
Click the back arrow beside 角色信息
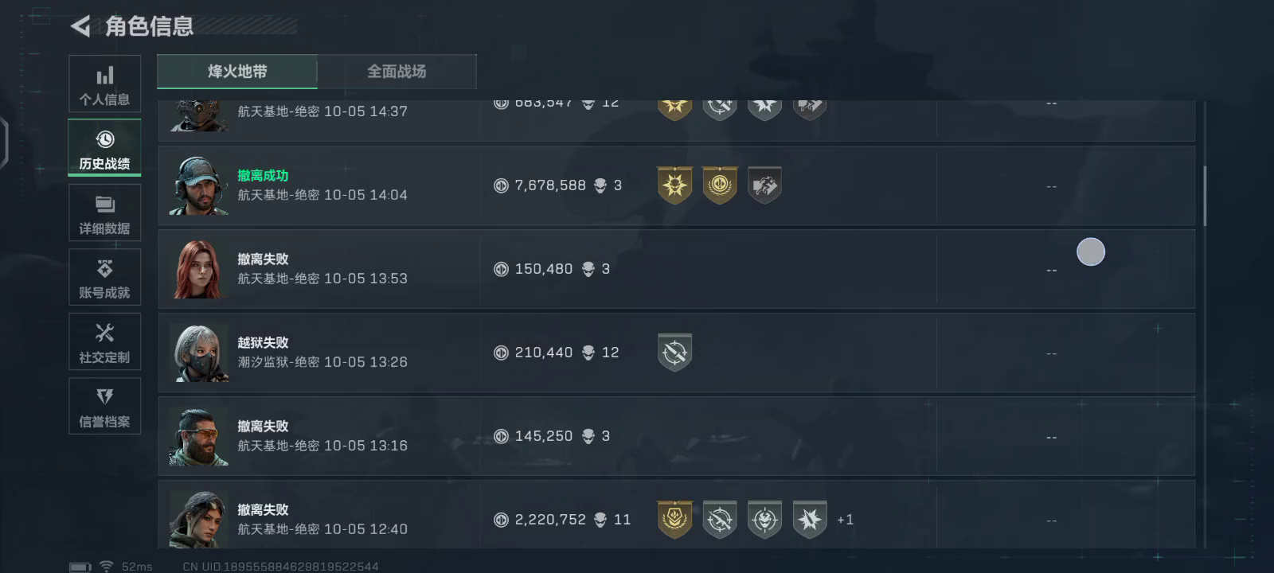80,26
